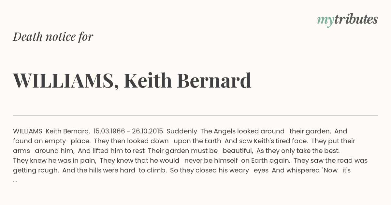Click the grey "tributes" logo wordmark

pyautogui.click(x=356, y=19)
